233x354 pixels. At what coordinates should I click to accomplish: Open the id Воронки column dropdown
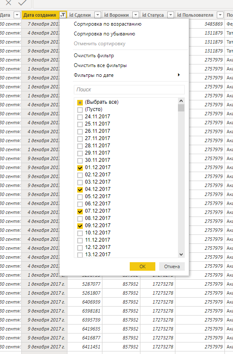tap(136, 15)
